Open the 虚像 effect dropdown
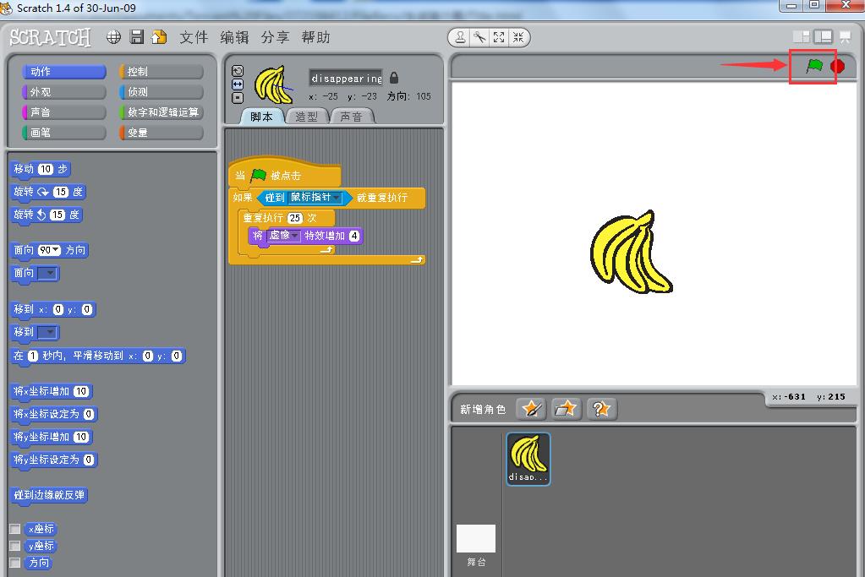This screenshot has width=865, height=577. (x=295, y=236)
